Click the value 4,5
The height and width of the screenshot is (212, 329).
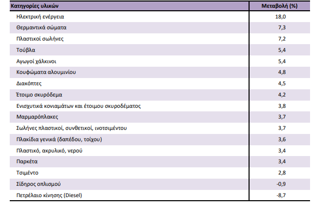[x=282, y=84]
